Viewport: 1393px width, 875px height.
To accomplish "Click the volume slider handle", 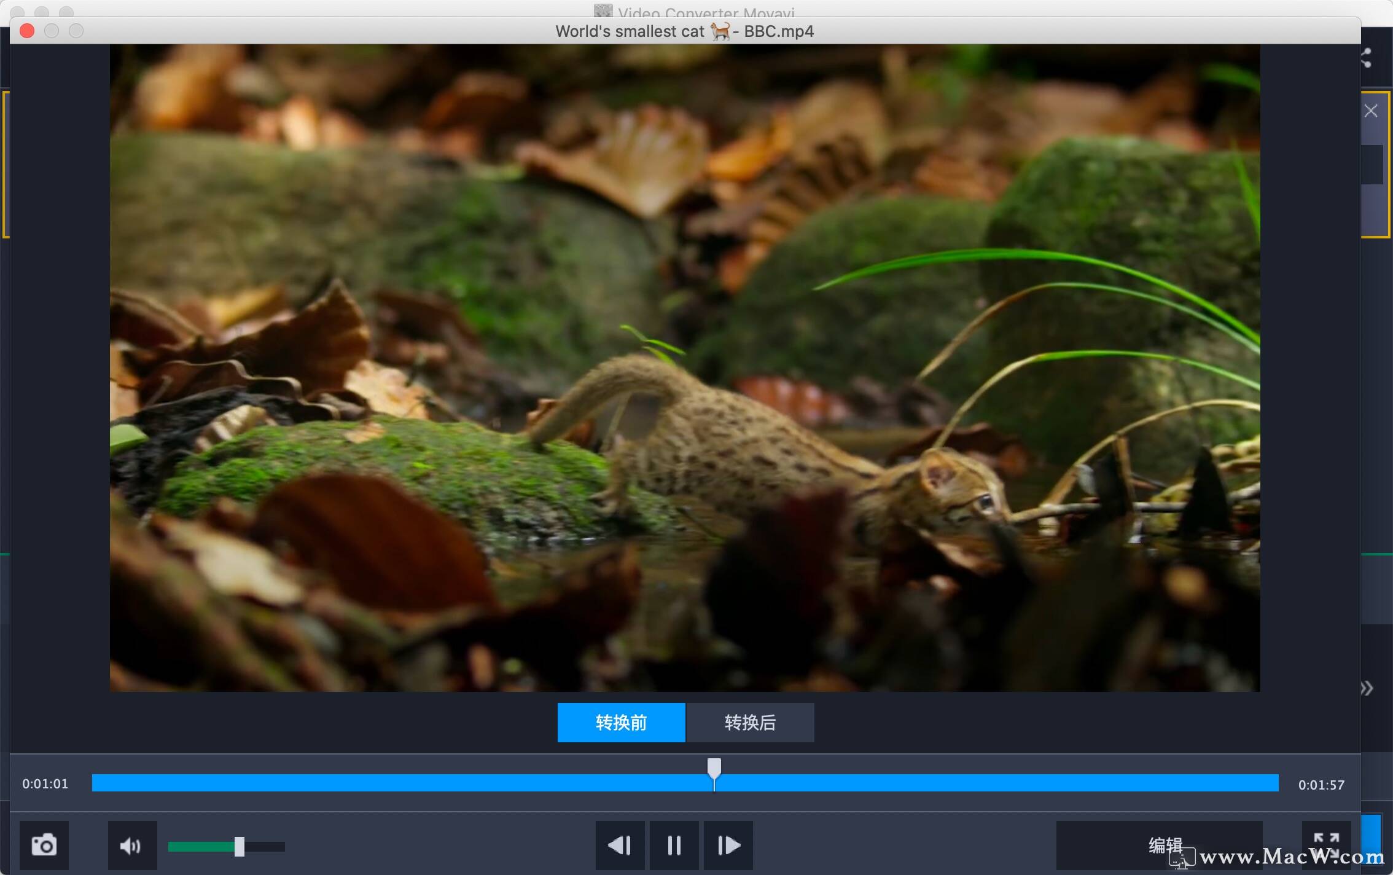I will pyautogui.click(x=240, y=846).
